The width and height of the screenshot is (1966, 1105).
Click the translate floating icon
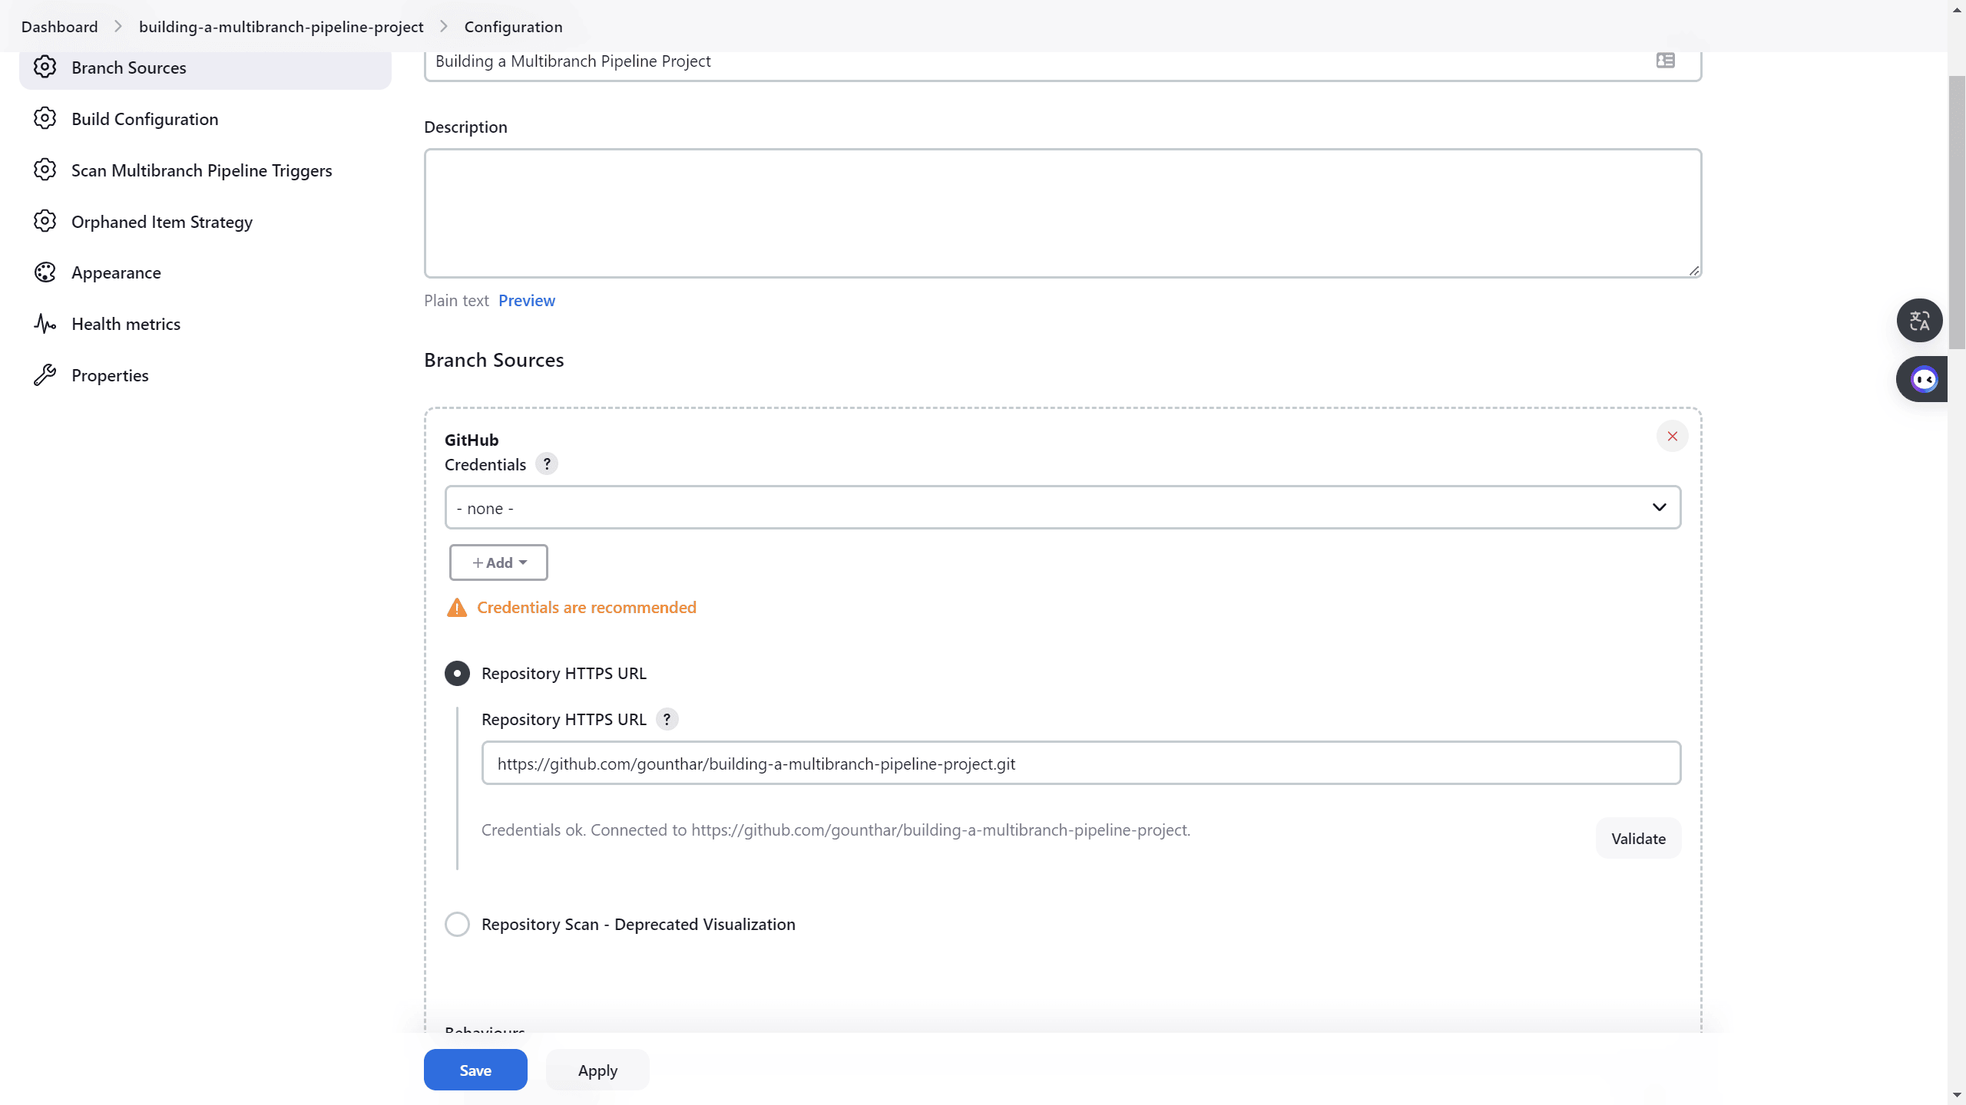[1919, 321]
